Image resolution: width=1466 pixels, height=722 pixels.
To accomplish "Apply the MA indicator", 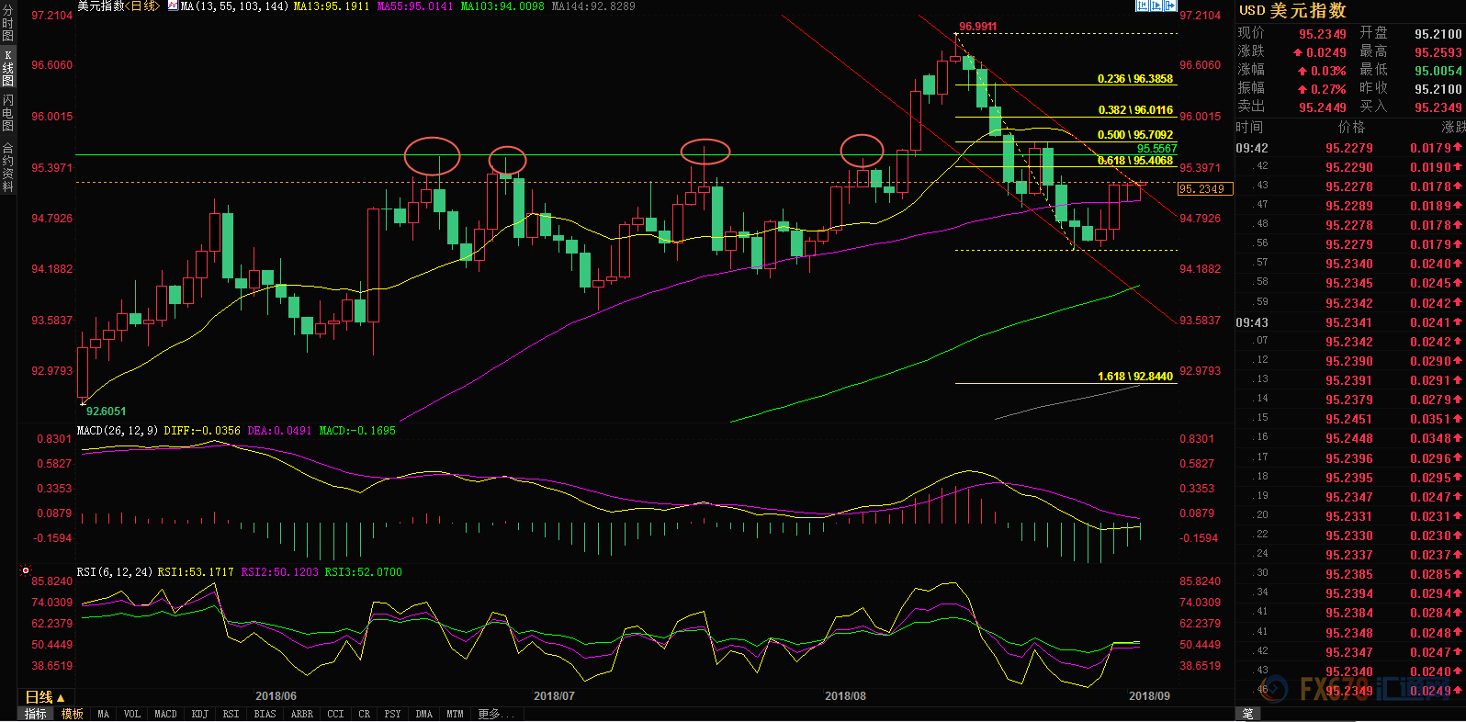I will point(103,714).
